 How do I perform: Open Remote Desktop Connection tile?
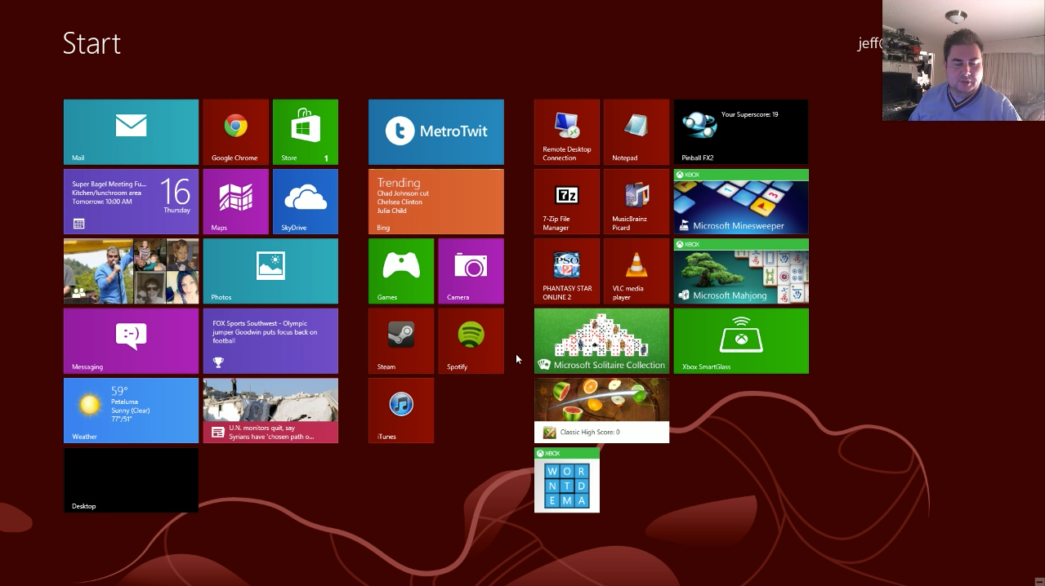(567, 132)
